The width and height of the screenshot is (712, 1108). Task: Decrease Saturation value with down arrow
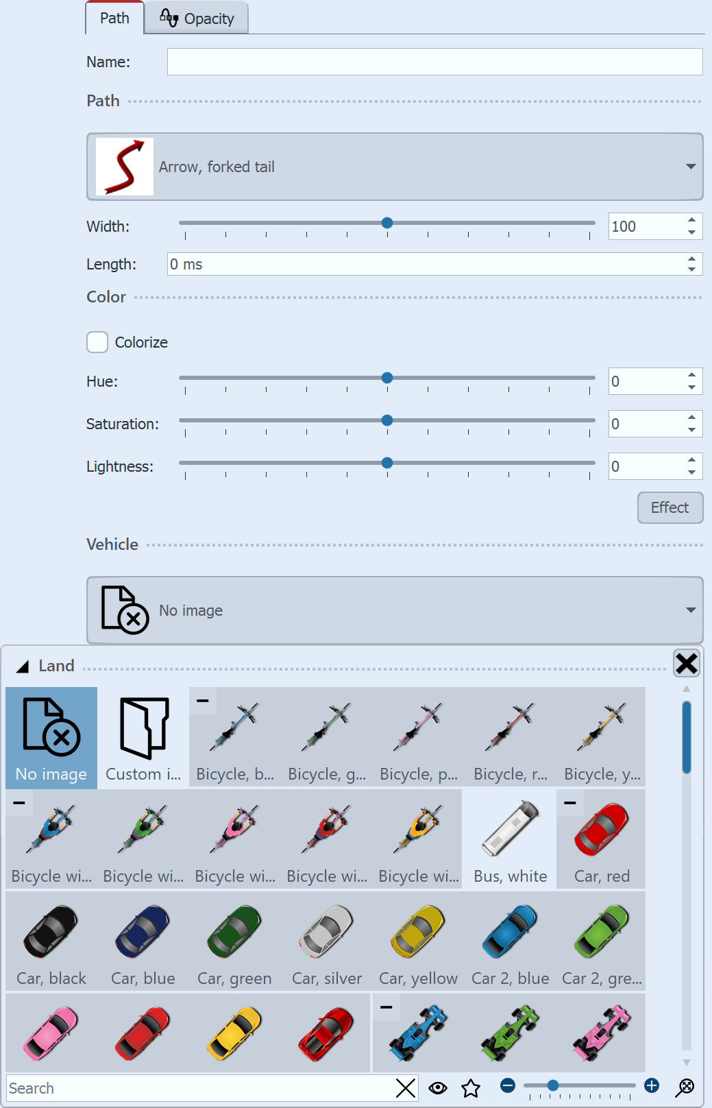691,430
